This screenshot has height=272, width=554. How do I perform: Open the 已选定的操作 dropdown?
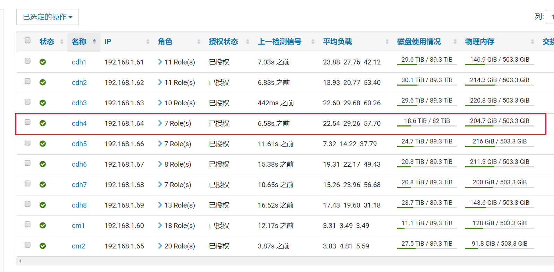click(x=48, y=17)
